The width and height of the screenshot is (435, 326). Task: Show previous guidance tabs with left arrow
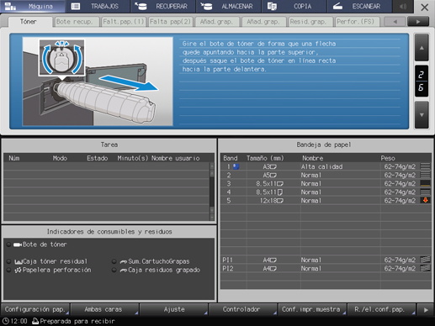(395, 22)
